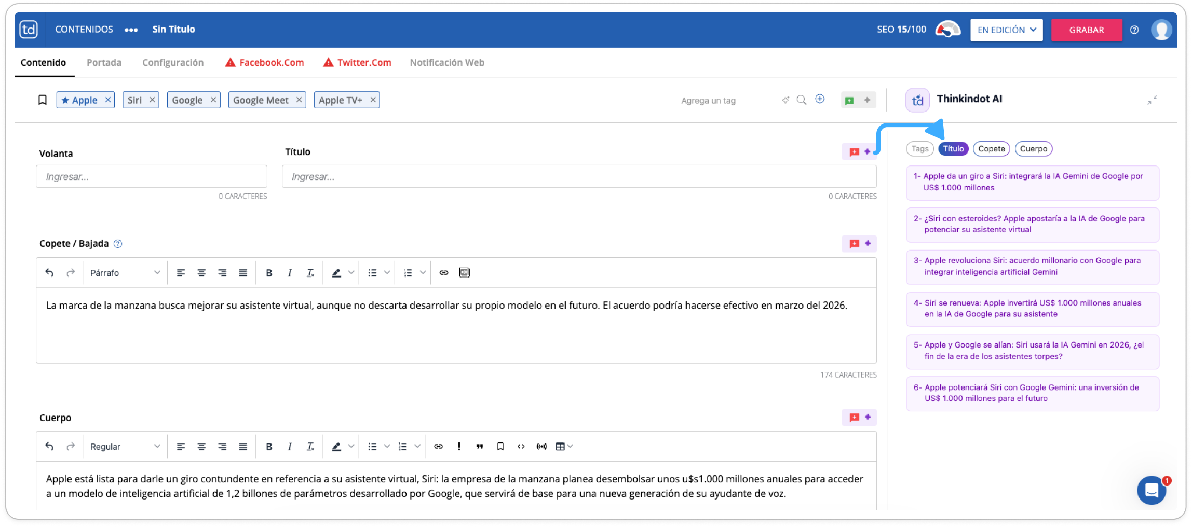Select the Copete pill in AI panel
The height and width of the screenshot is (527, 1192).
992,149
